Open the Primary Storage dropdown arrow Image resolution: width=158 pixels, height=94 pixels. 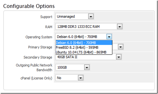coord(121,47)
